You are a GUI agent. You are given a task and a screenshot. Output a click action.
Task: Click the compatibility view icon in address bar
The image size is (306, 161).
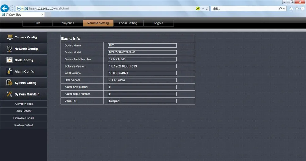click(198, 9)
